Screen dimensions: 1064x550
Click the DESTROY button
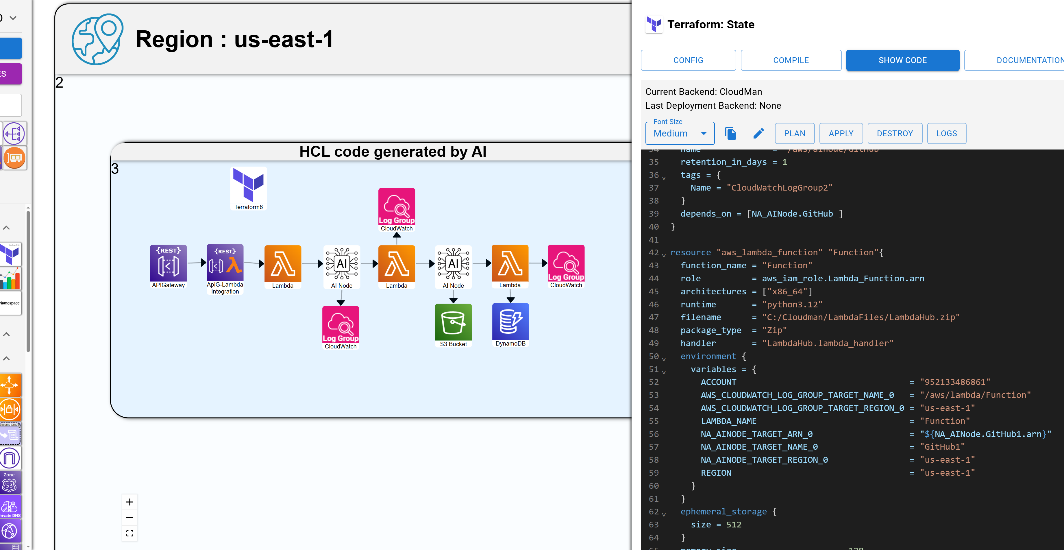coord(895,133)
